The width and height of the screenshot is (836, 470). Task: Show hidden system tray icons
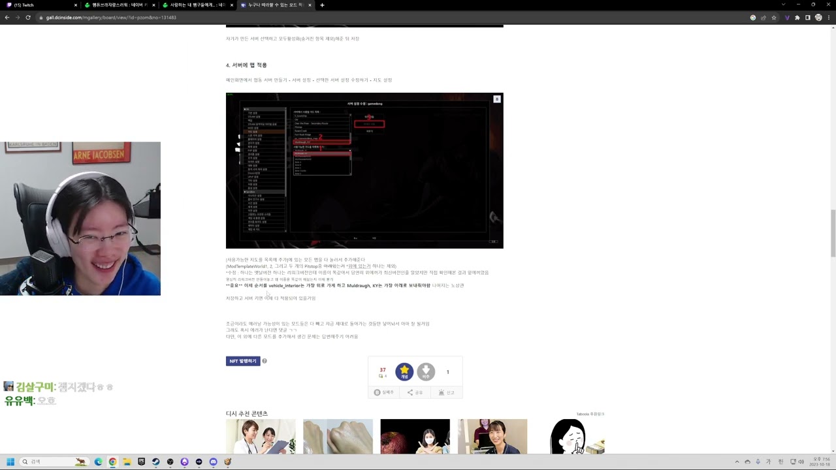(x=737, y=462)
